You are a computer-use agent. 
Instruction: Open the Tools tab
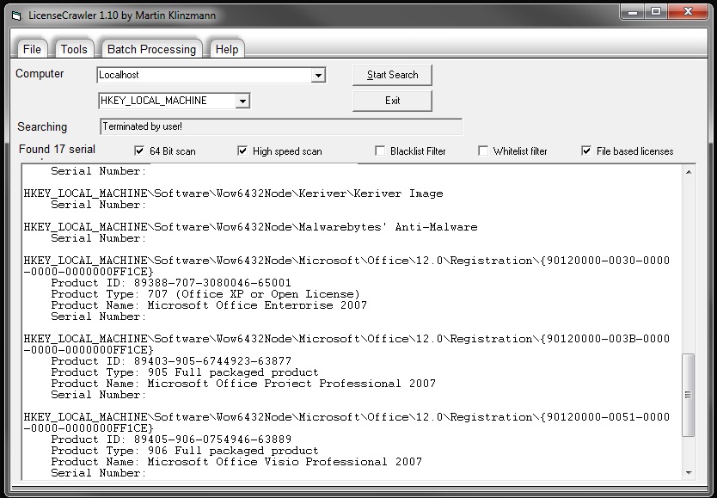(74, 49)
